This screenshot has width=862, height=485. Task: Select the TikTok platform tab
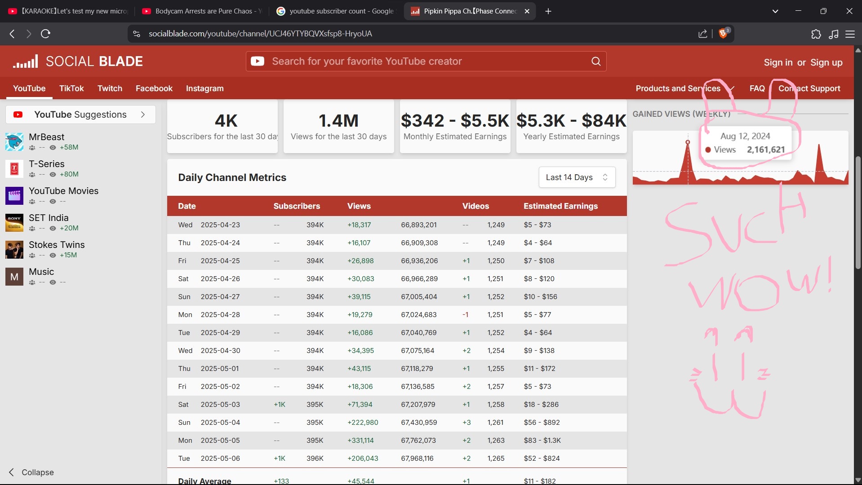click(x=71, y=88)
